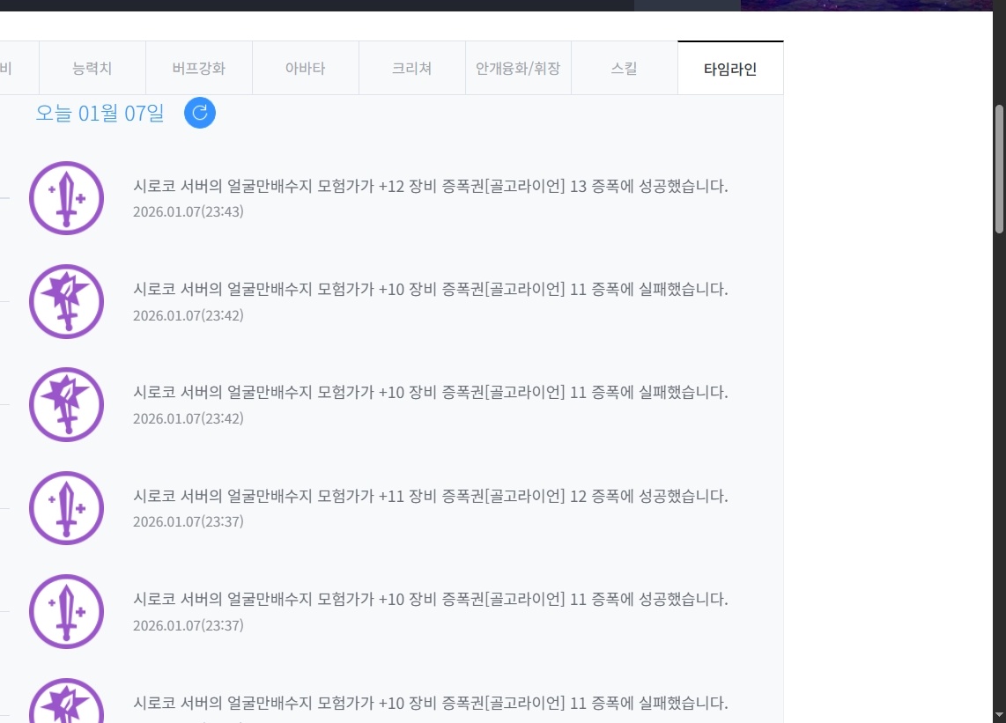Click the +12 장비 증폭권 13 증폭 success message

[x=430, y=187]
